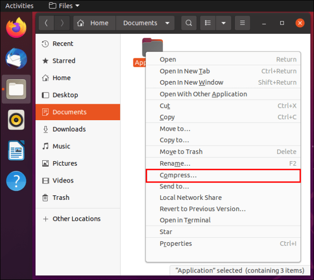The height and width of the screenshot is (280, 314).
Task: Choose Open from the context menu
Action: coord(223,60)
